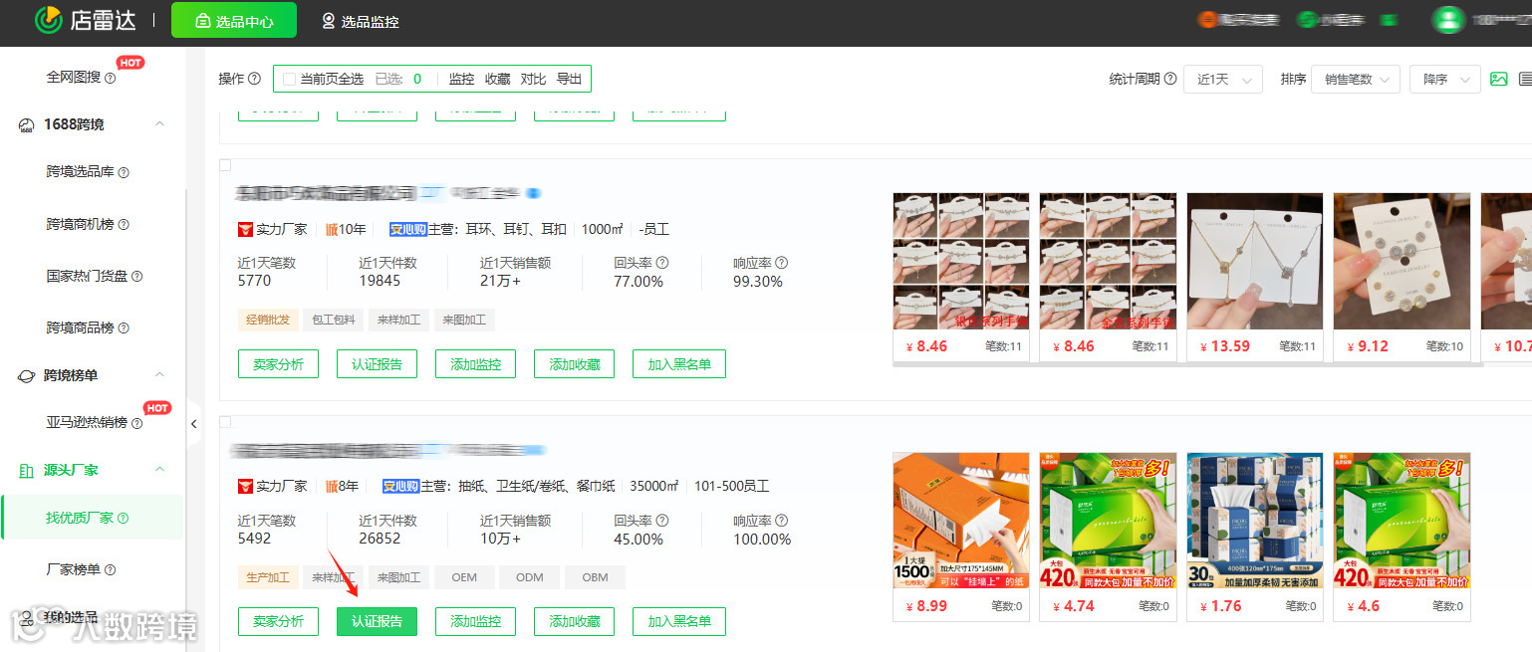The width and height of the screenshot is (1532, 652).
Task: Click help icon beside 亚马逊热销榜
Action: 136,423
